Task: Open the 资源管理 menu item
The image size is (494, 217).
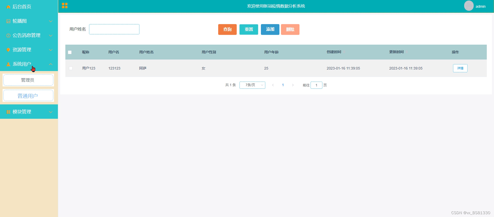Action: pos(29,50)
